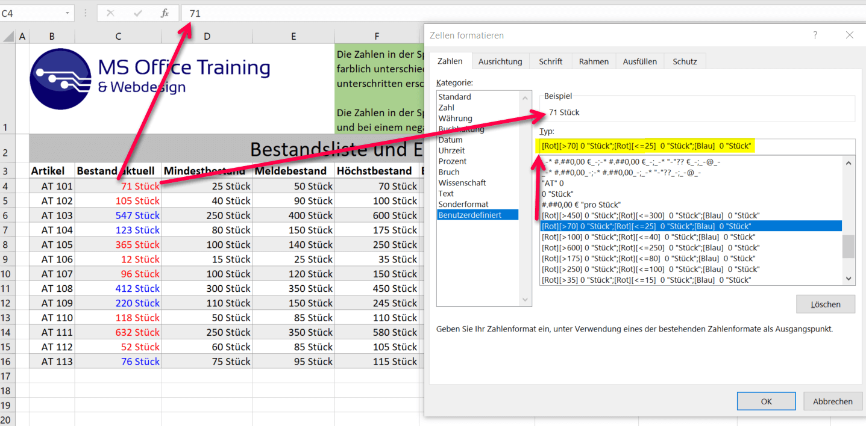The height and width of the screenshot is (426, 866).
Task: Click the Artikel header cell
Action: click(52, 171)
